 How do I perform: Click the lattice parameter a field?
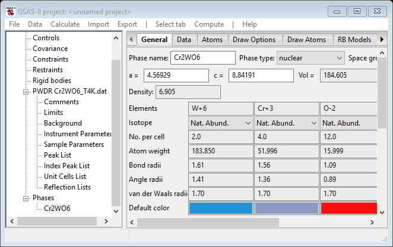(x=176, y=75)
